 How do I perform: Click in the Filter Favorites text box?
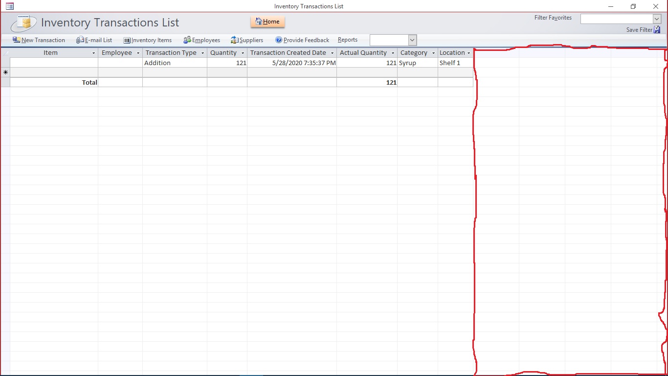617,19
